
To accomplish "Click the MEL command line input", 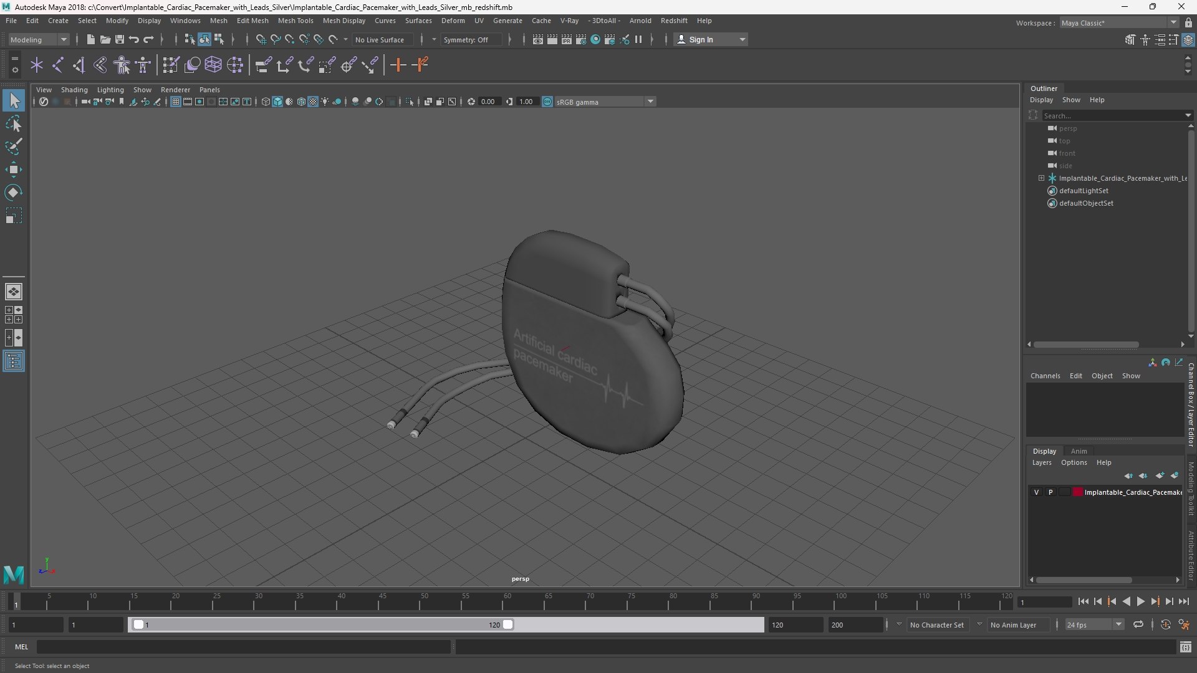I will coord(243,647).
